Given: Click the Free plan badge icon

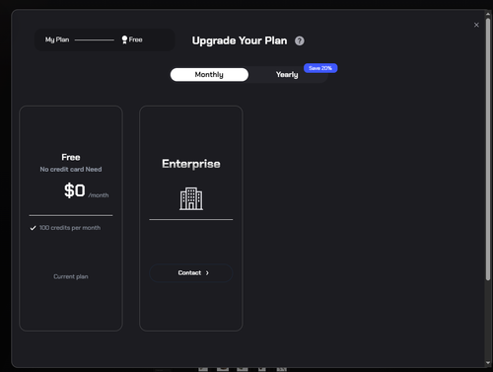Looking at the screenshot, I should click(124, 39).
